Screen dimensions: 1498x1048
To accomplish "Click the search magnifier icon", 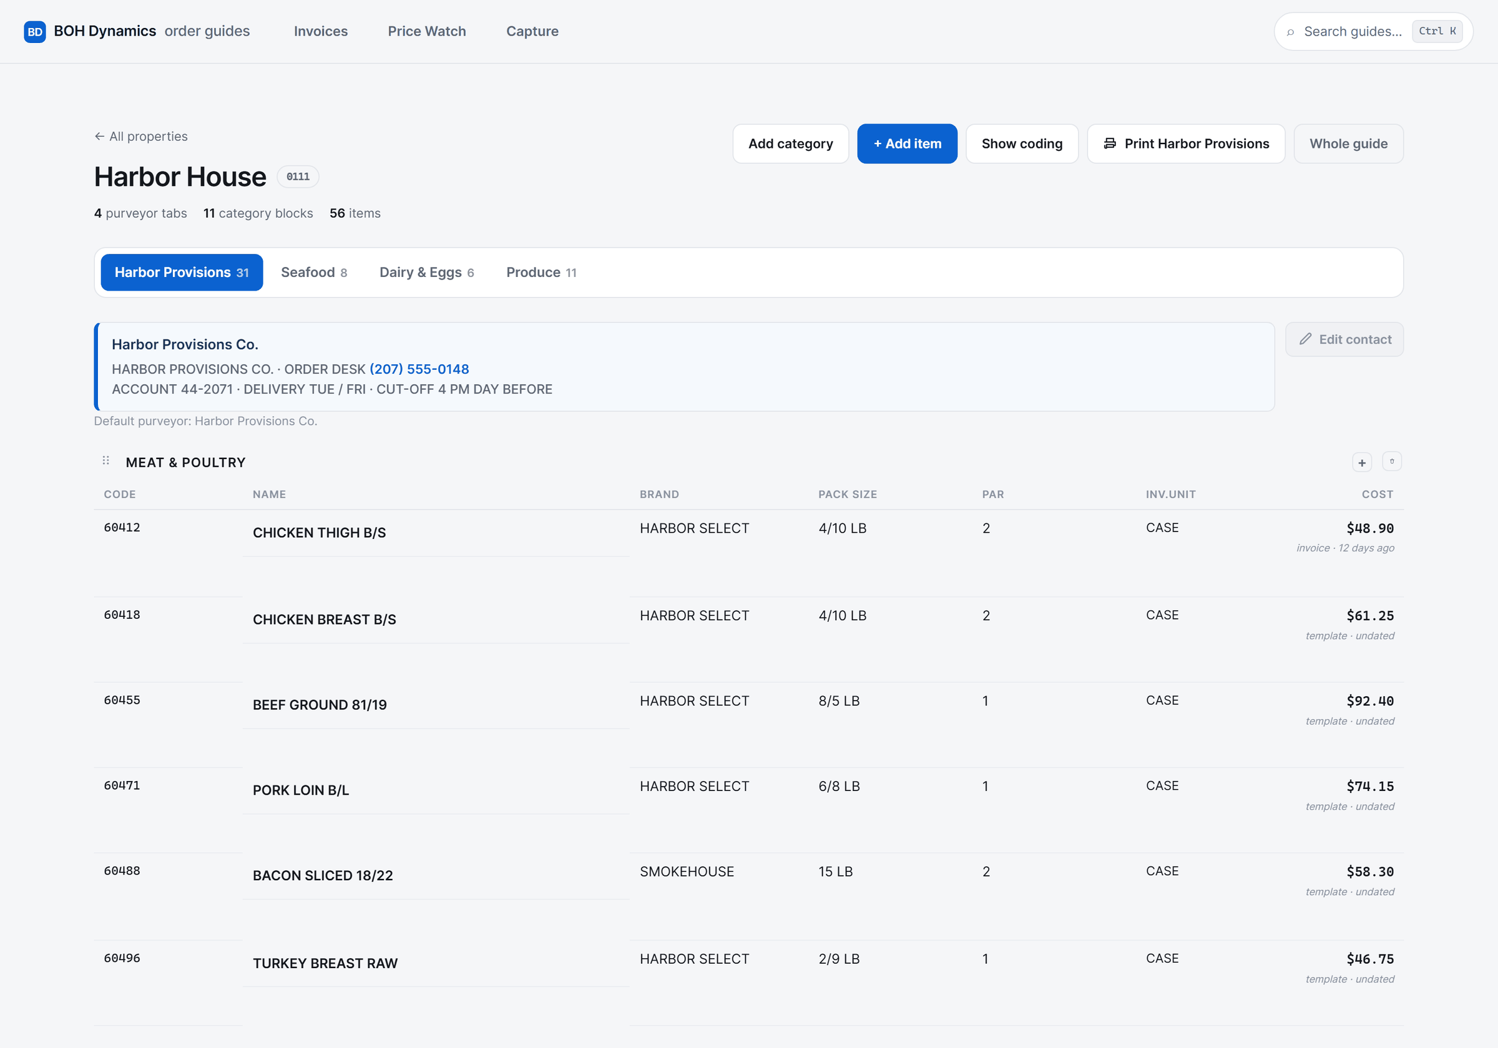I will tap(1290, 32).
